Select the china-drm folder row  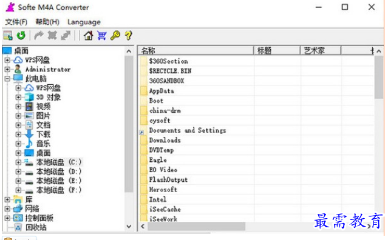[256, 111]
